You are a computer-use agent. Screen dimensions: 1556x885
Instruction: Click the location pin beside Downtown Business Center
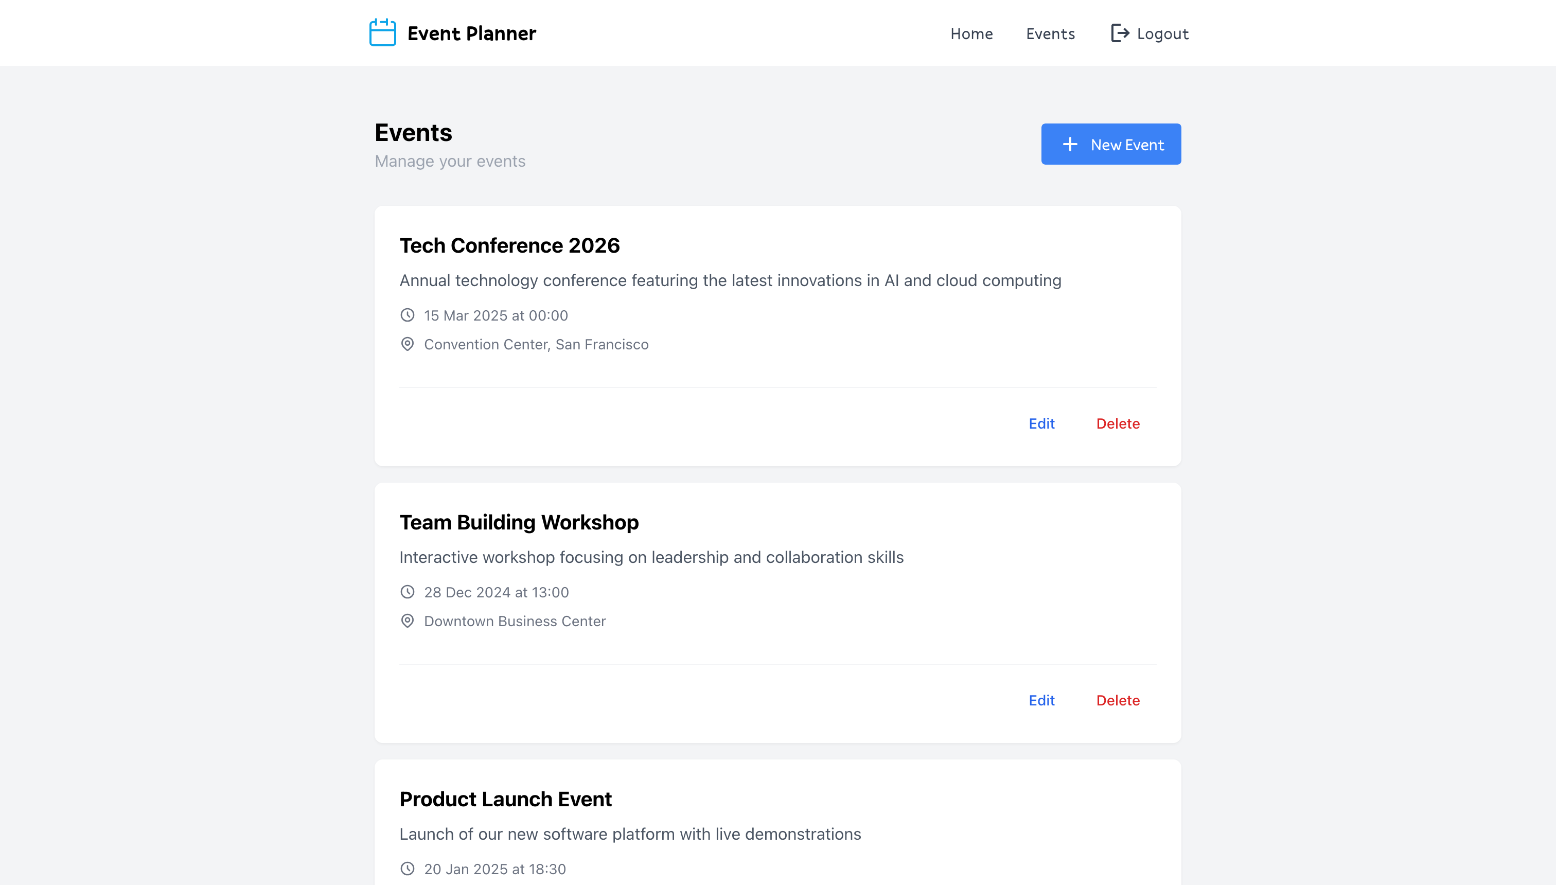pyautogui.click(x=407, y=621)
